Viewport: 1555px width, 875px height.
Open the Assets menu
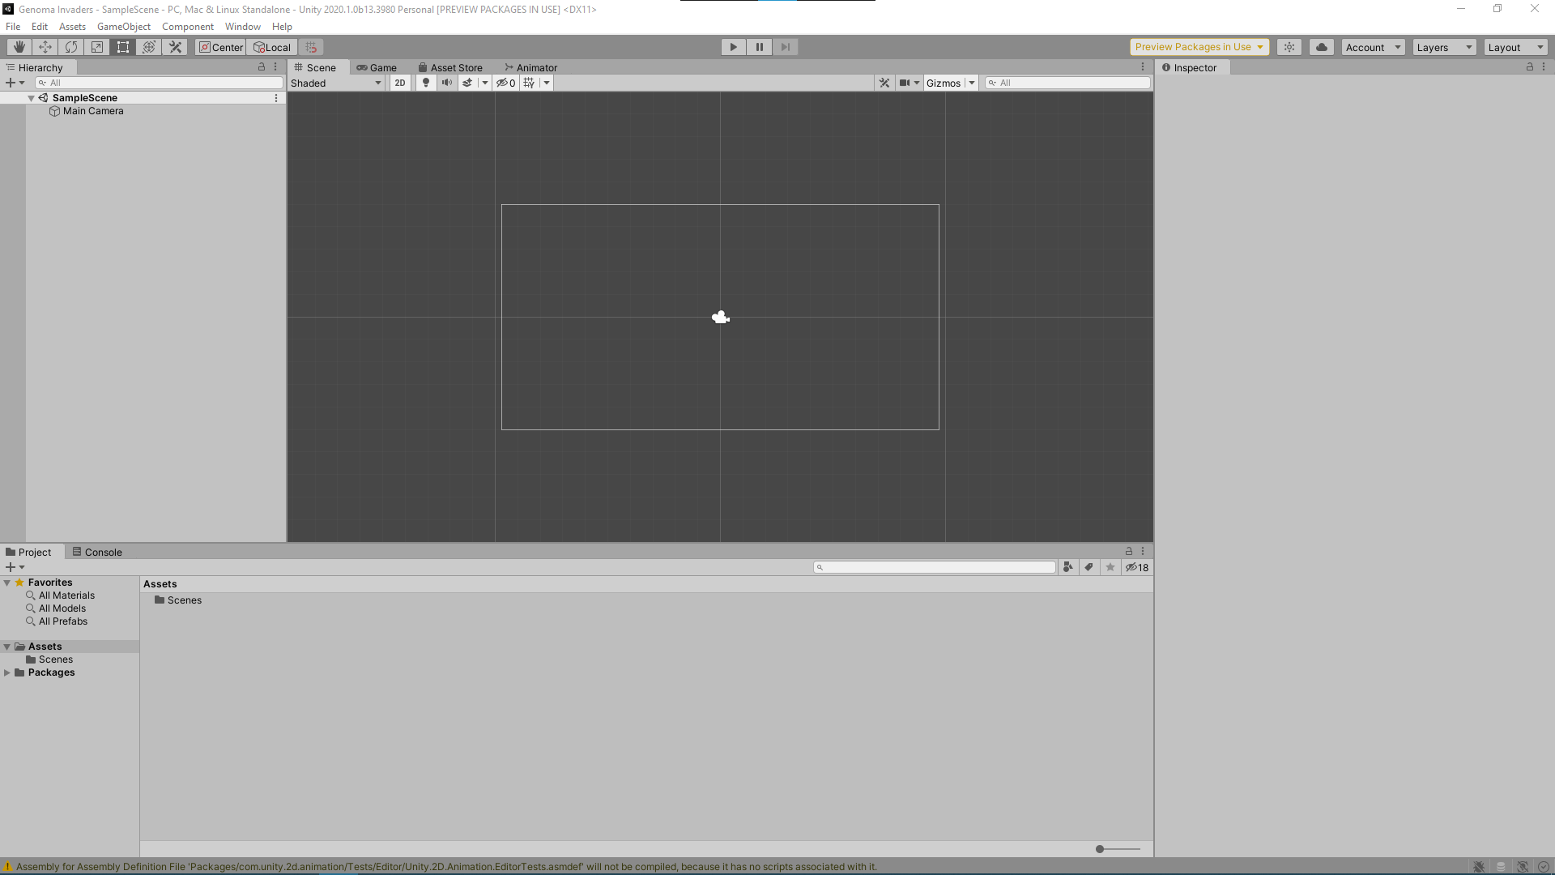pyautogui.click(x=72, y=27)
